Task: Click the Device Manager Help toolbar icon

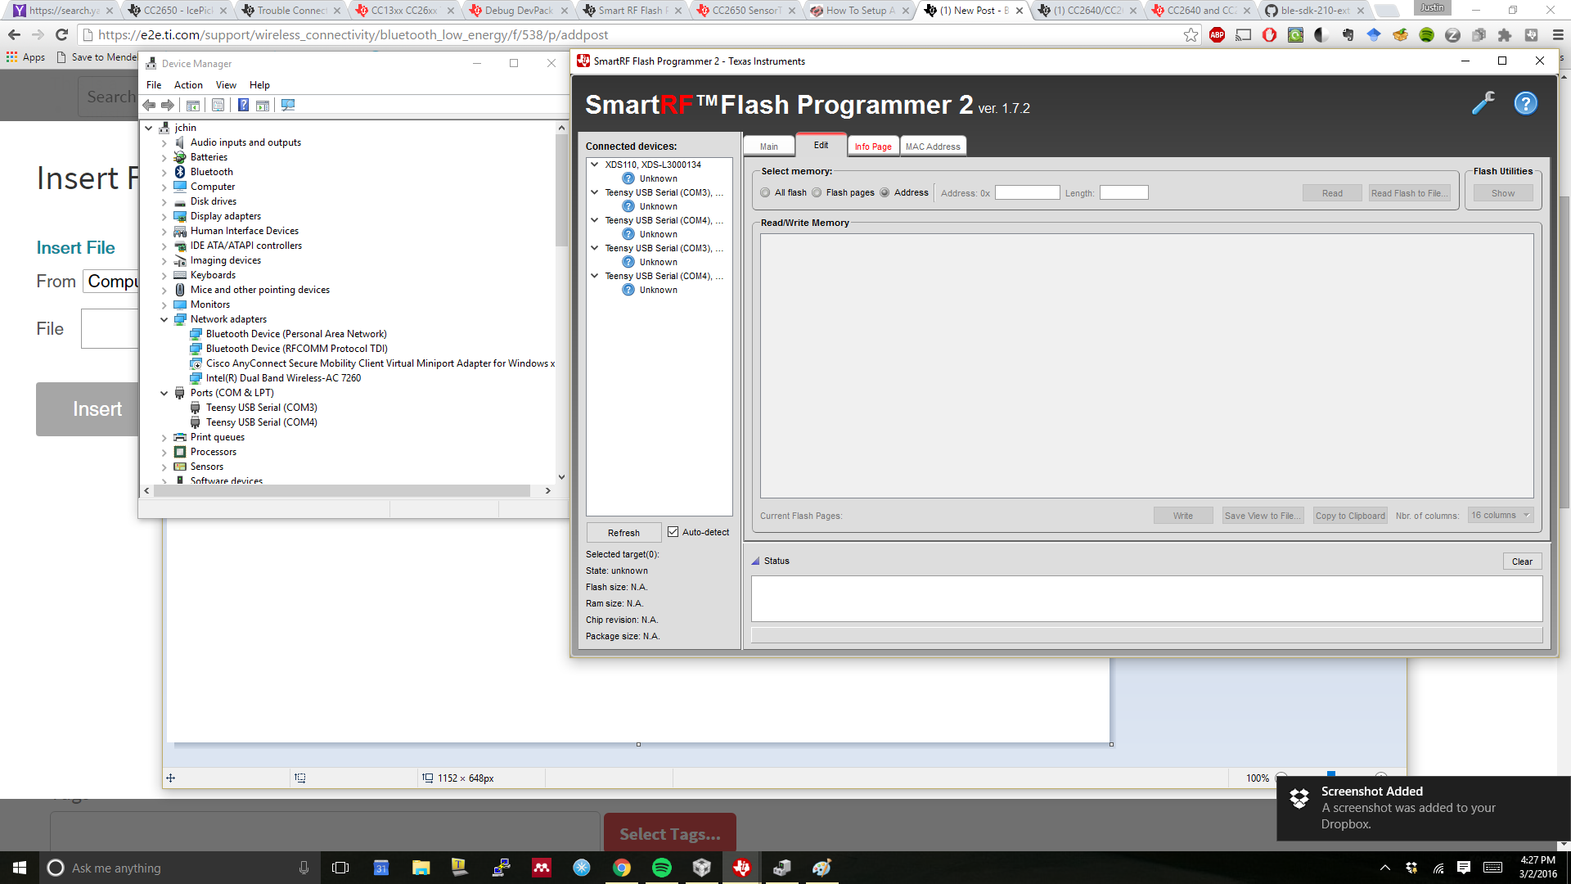Action: tap(243, 105)
